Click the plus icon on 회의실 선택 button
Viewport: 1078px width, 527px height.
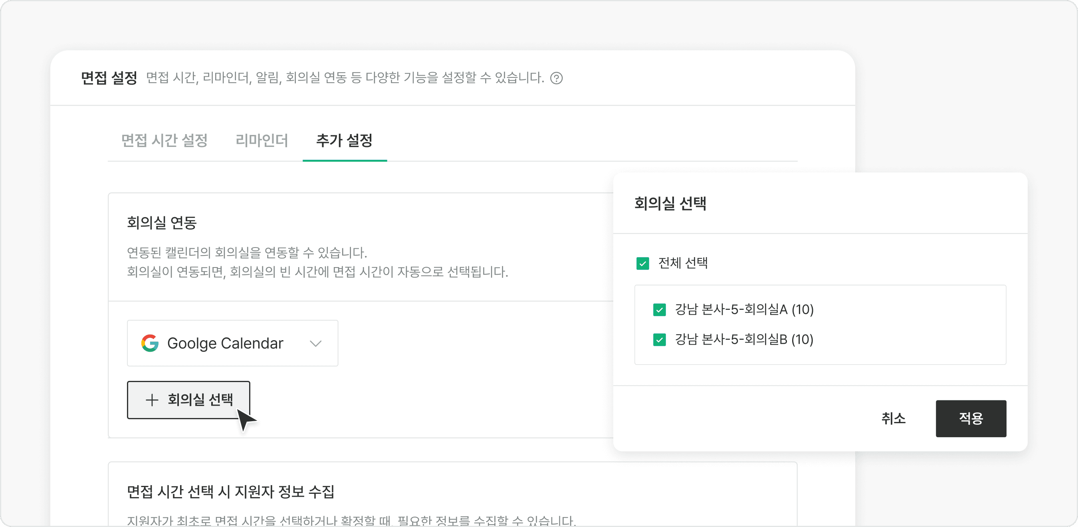pos(151,400)
